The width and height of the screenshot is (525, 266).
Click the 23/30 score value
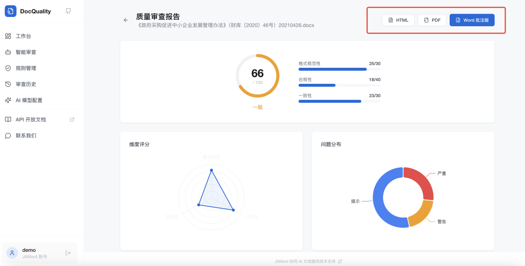click(x=375, y=95)
